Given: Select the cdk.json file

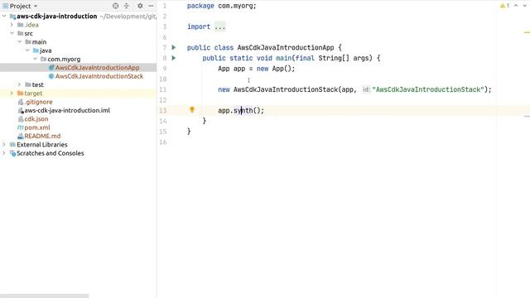Looking at the screenshot, I should 36,119.
